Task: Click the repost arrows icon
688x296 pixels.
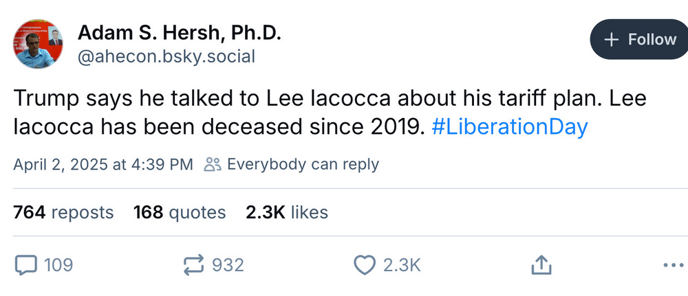Action: coord(193,264)
